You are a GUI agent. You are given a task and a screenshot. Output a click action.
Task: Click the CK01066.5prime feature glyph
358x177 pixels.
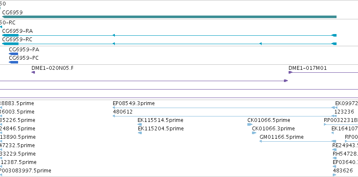point(250,124)
